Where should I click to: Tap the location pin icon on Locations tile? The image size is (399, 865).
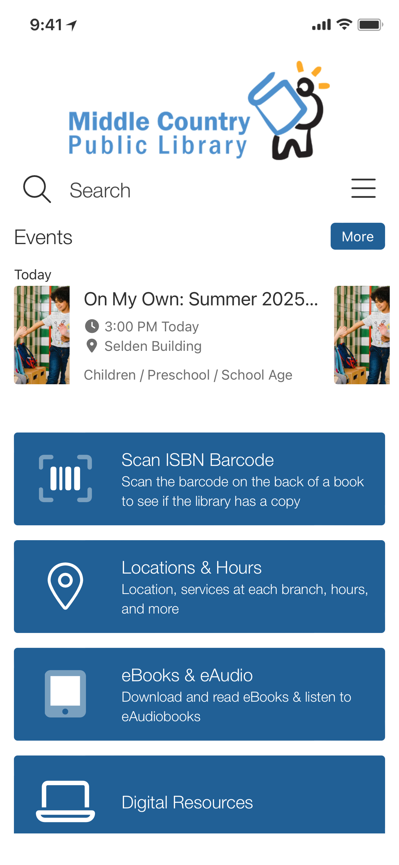coord(66,586)
